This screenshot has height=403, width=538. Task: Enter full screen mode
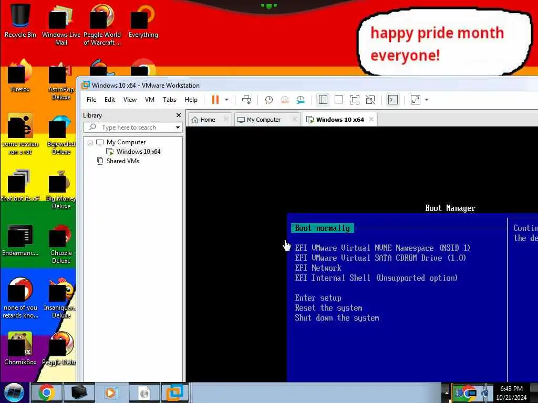click(x=355, y=100)
